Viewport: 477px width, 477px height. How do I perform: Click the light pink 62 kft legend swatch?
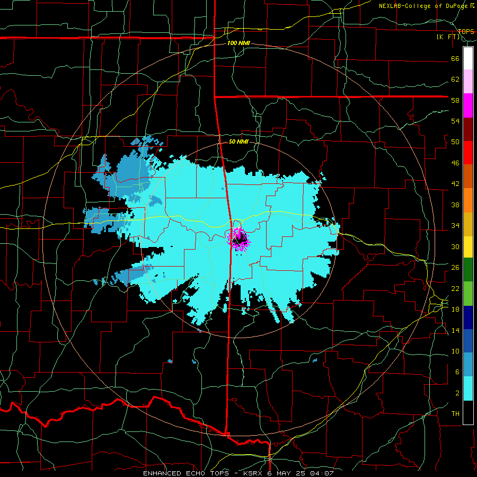tap(468, 82)
